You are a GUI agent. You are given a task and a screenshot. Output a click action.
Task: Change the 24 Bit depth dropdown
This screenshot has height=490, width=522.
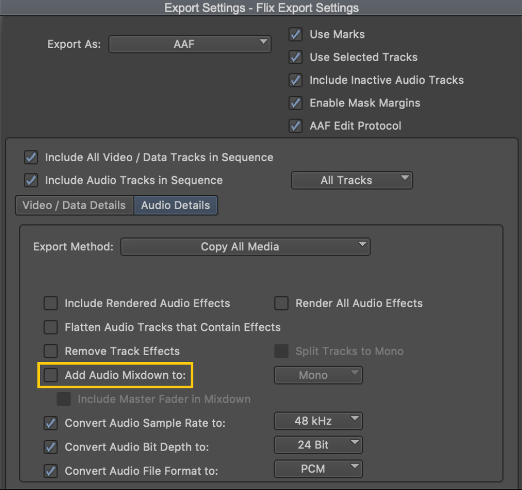318,445
